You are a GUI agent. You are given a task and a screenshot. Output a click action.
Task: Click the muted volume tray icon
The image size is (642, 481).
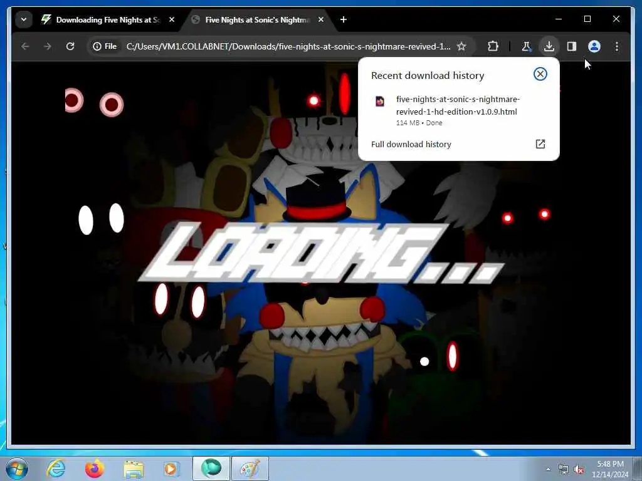[579, 470]
